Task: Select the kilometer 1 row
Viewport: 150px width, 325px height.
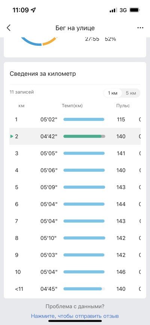Action: [75, 119]
